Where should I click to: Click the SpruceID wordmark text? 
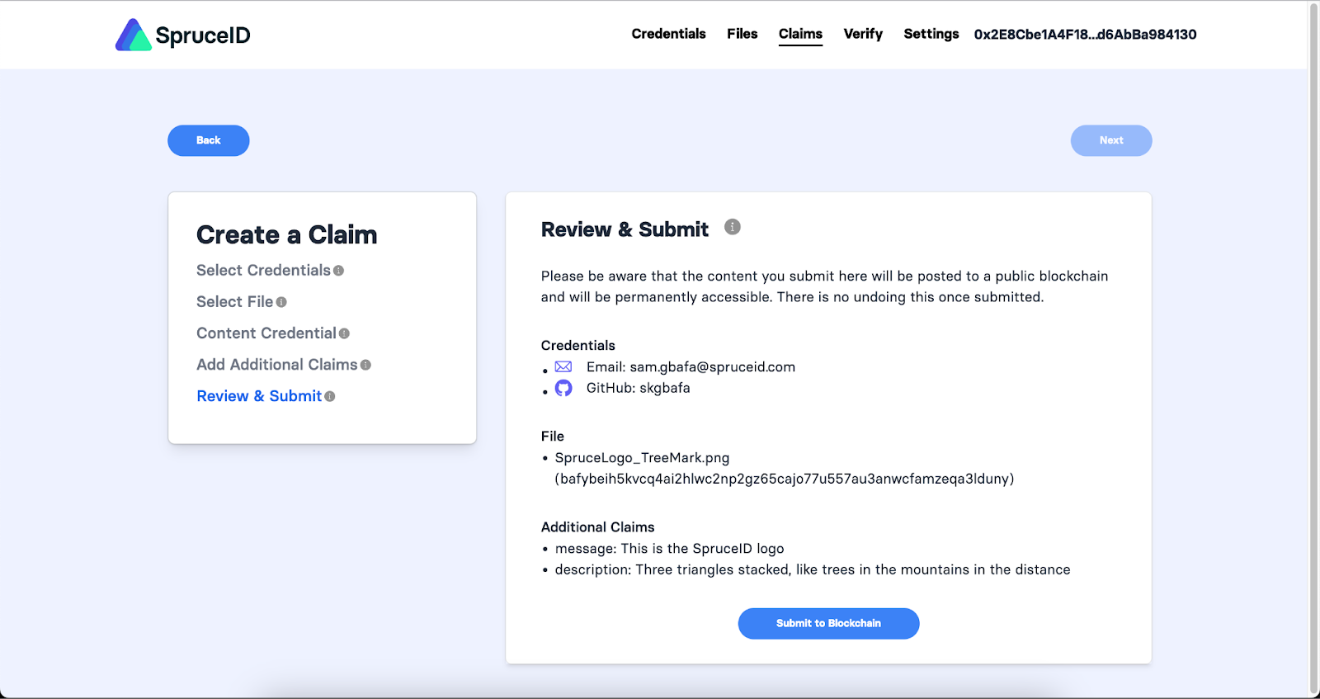[x=203, y=35]
